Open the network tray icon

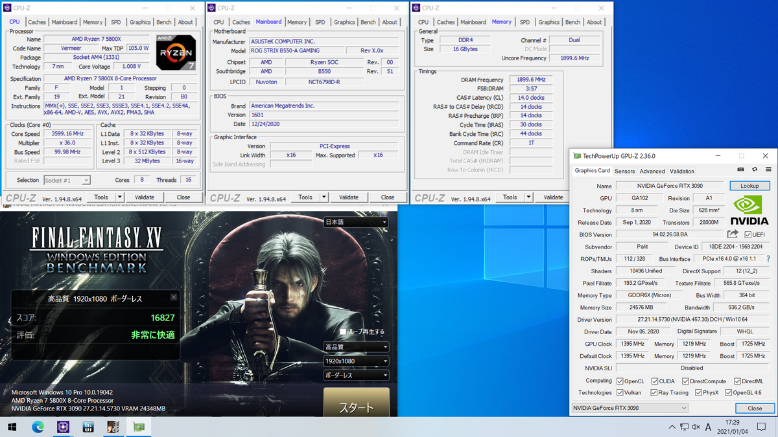tap(684, 427)
